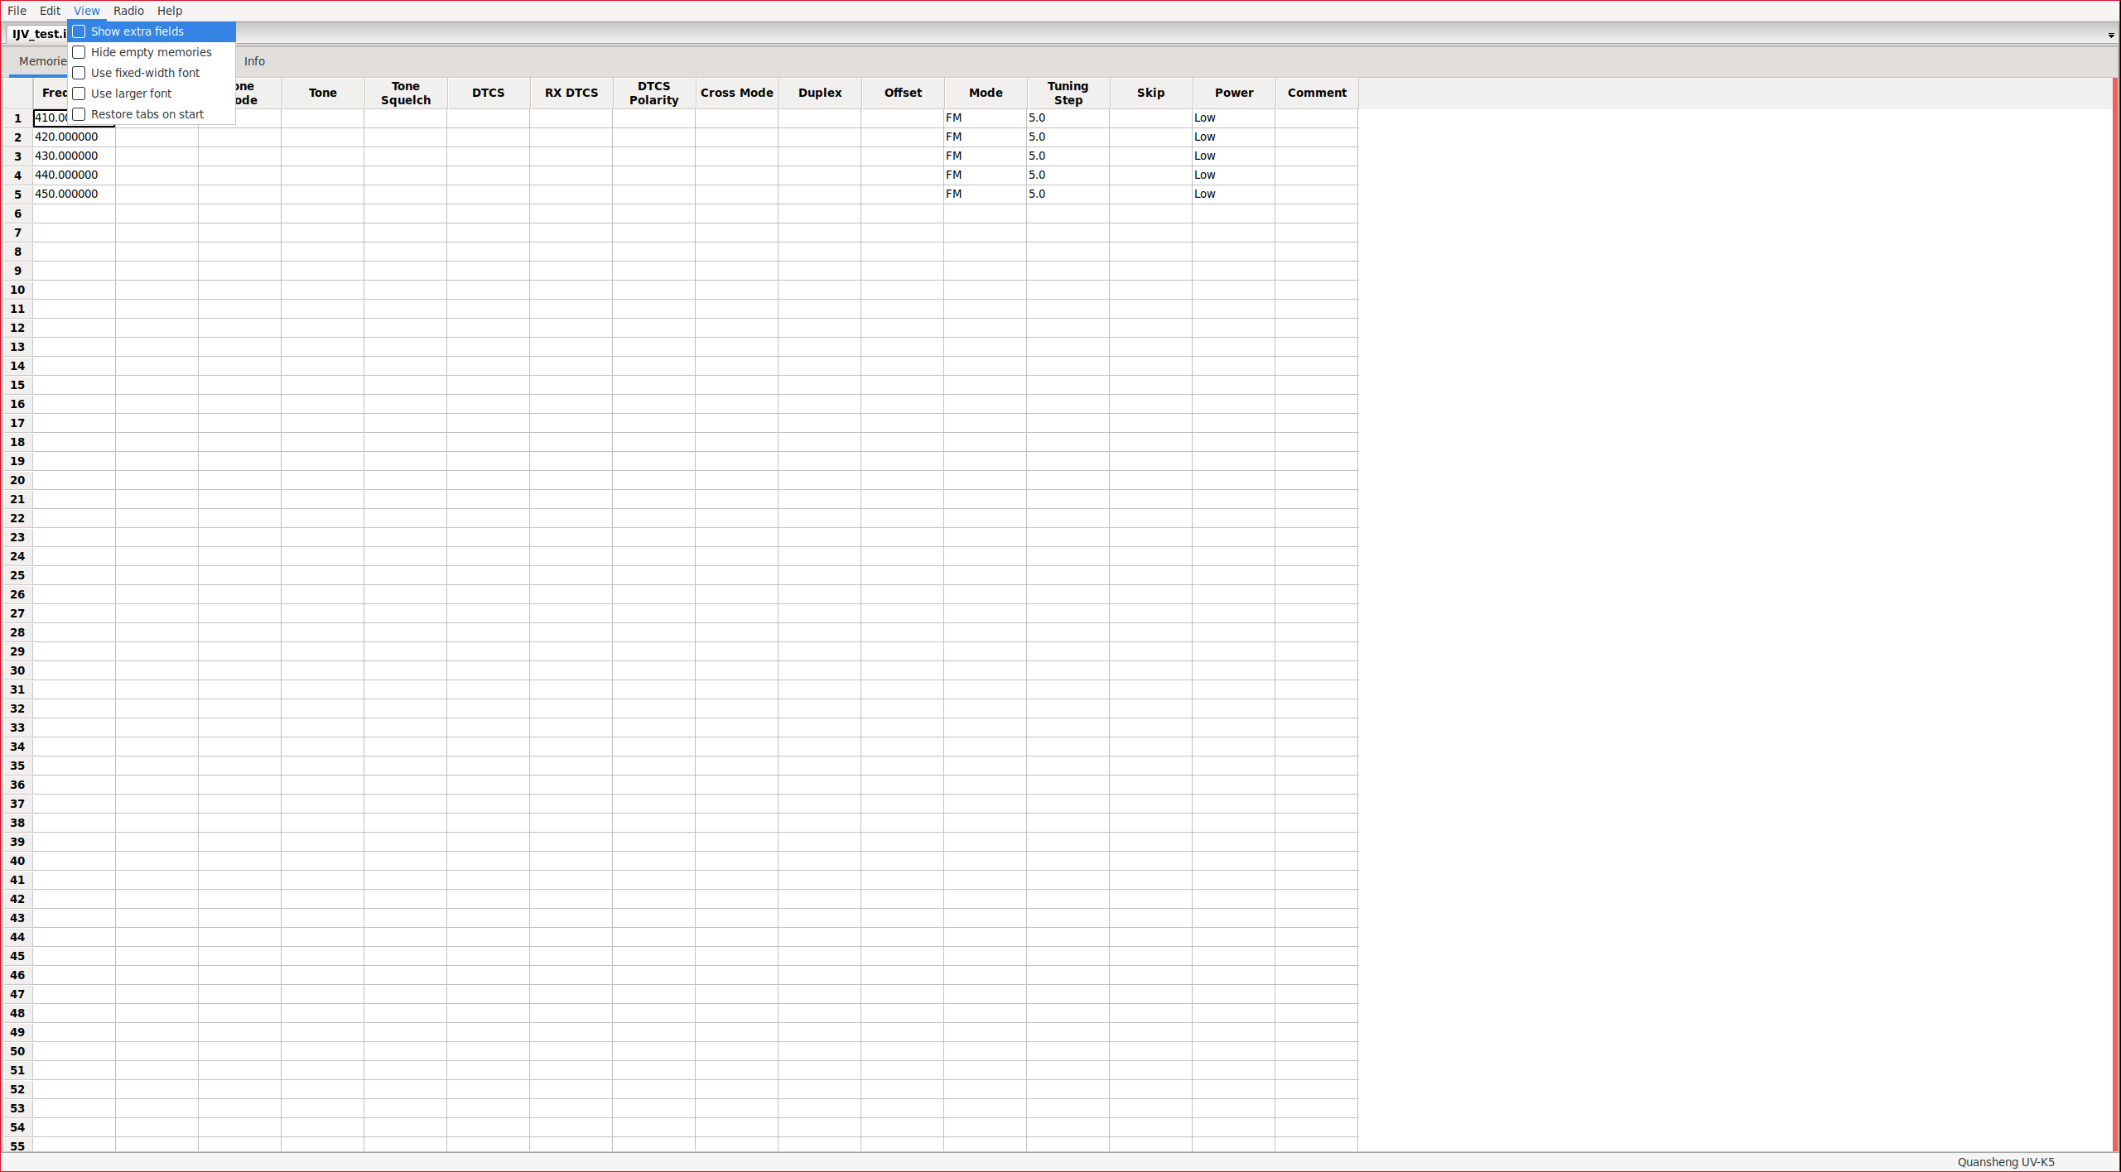Screen dimensions: 2121x1172
Task: Select row header number 10
Action: coord(17,290)
